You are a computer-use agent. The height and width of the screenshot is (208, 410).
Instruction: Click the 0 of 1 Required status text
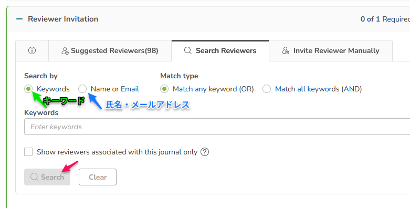coord(385,19)
